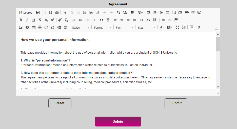237x129 pixels.
Task: Insert a Textarea form element
Action: point(174,13)
